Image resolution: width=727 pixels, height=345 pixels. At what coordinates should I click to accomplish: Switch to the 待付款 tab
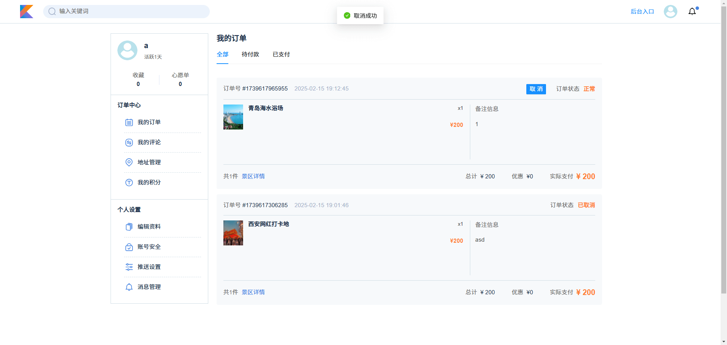(250, 55)
